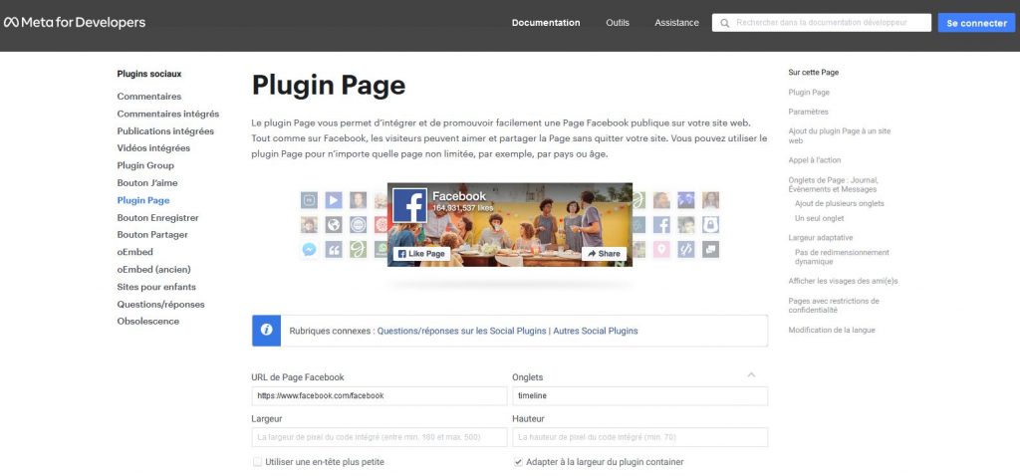Focus the Largeur input field
1020x476 pixels.
[380, 437]
